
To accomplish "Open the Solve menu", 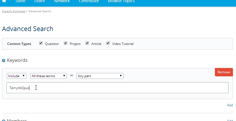I will pos(21,1).
